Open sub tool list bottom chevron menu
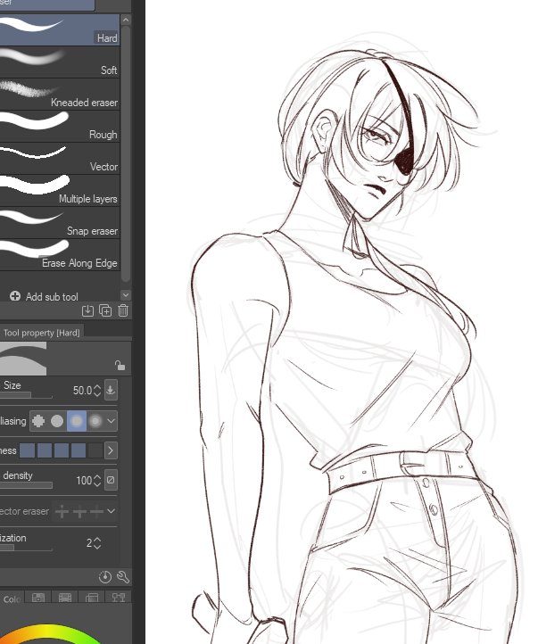 (126, 295)
